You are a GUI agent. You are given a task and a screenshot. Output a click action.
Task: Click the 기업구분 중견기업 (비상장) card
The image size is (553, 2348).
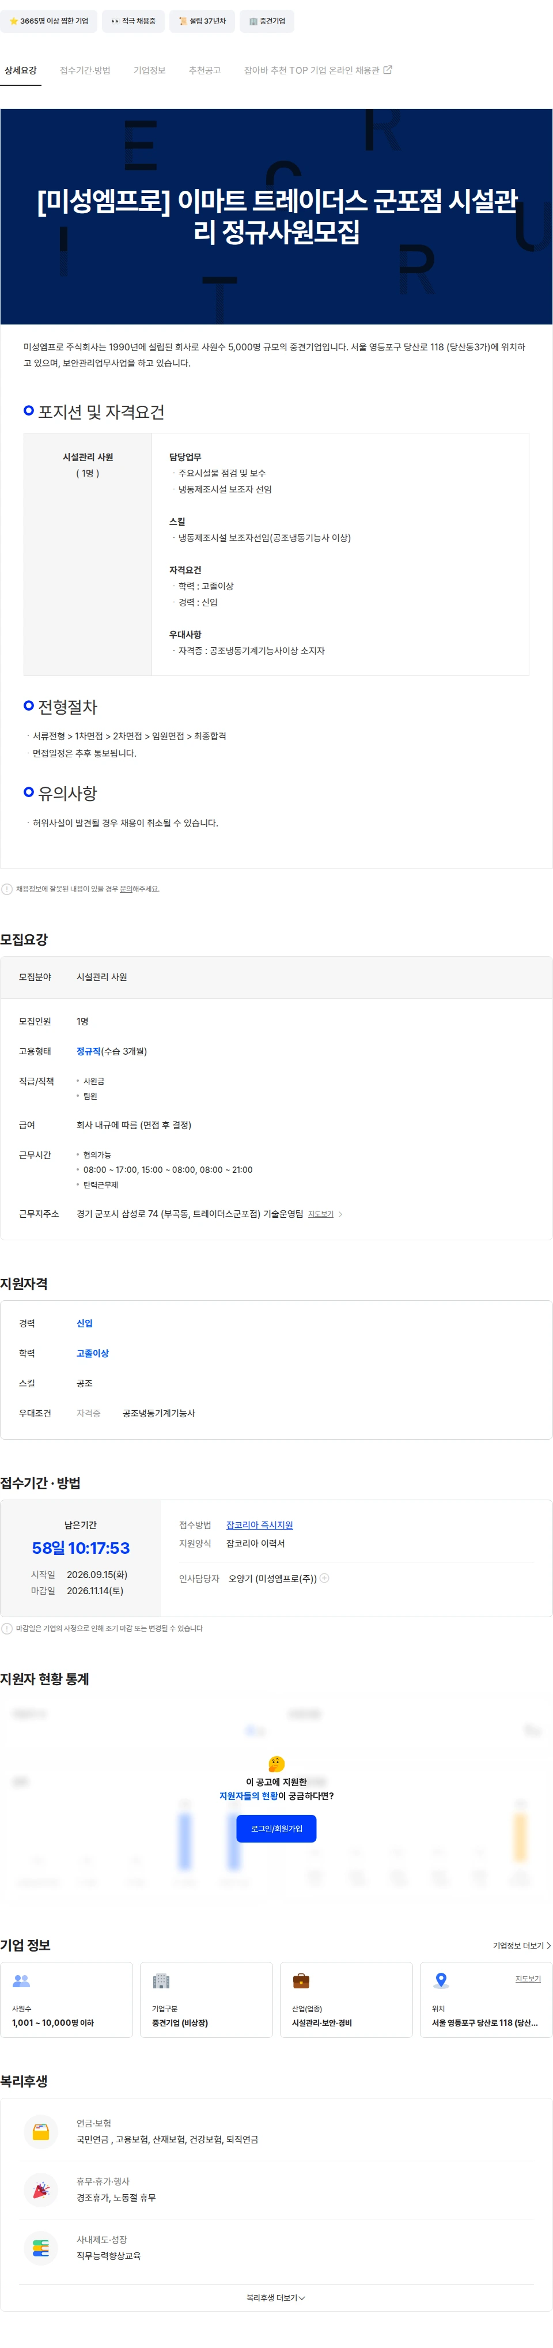tap(206, 2000)
